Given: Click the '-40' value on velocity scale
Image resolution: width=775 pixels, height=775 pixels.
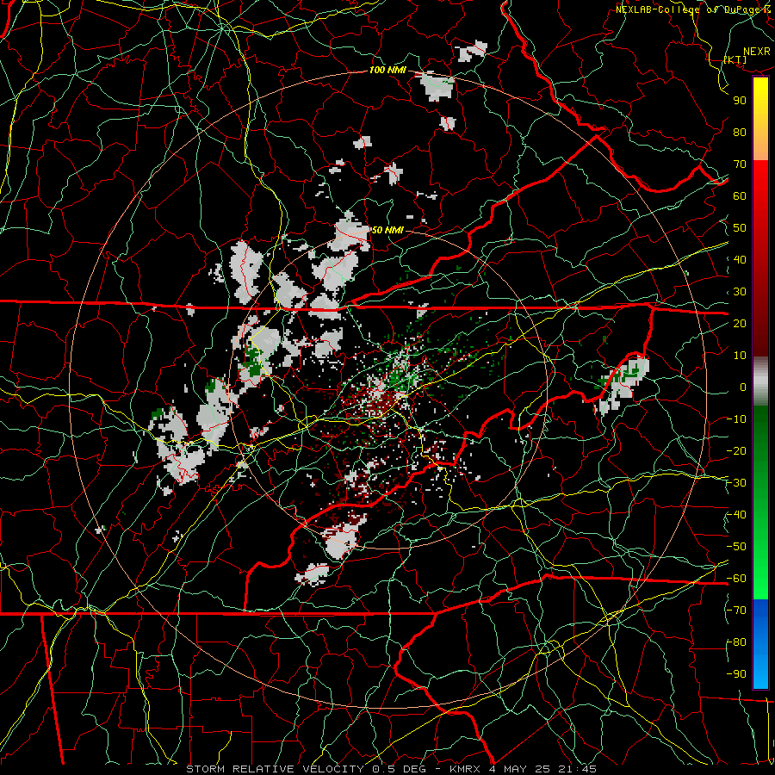Looking at the screenshot, I should coord(736,515).
